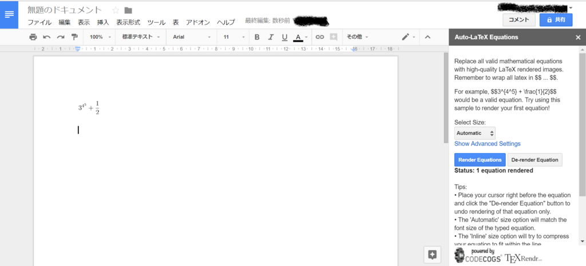The width and height of the screenshot is (586, 266).
Task: Click the CodeCogs logo
Action: point(478,256)
